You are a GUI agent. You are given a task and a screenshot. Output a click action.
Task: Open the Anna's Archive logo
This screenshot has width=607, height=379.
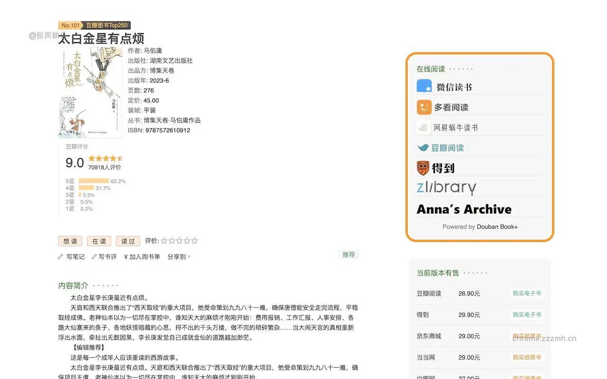[464, 209]
